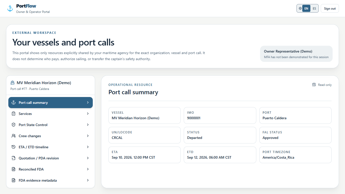The image size is (345, 194).
Task: Click the 'Port call summary' panel heading
Action: (133, 92)
